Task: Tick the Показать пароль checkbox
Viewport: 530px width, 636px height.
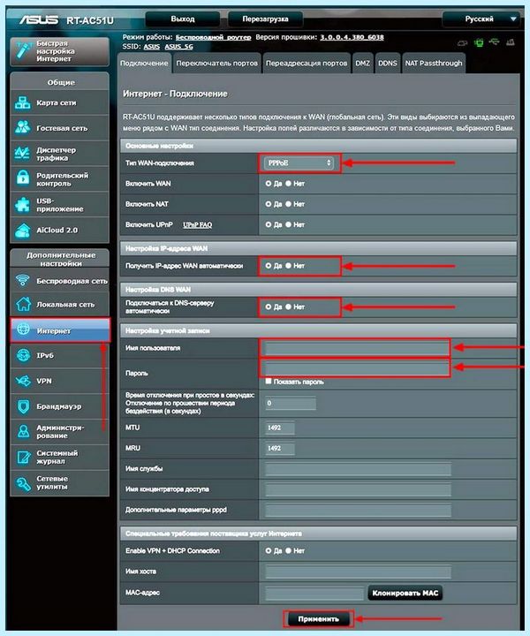Action: 269,382
